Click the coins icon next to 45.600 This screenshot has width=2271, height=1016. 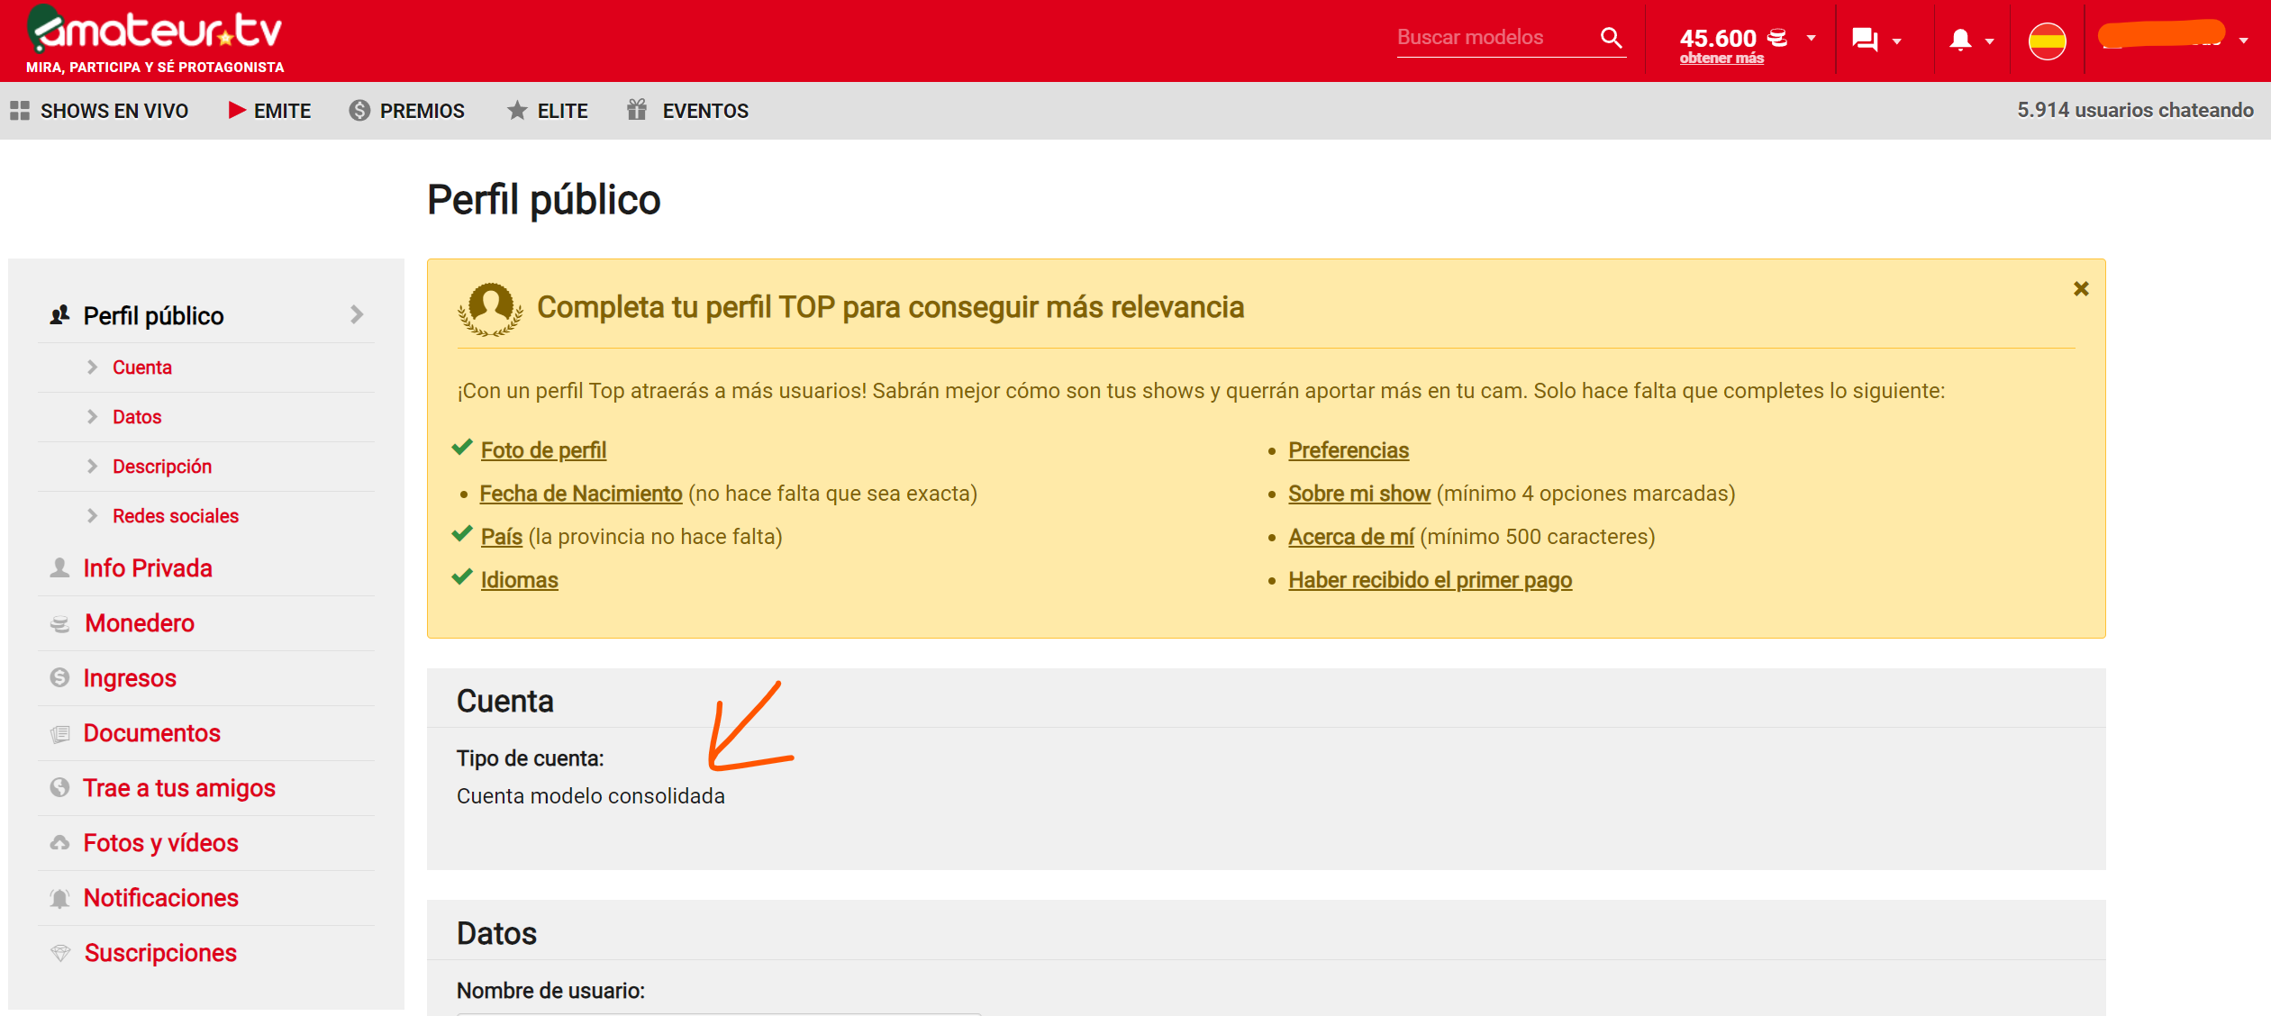click(x=1776, y=38)
